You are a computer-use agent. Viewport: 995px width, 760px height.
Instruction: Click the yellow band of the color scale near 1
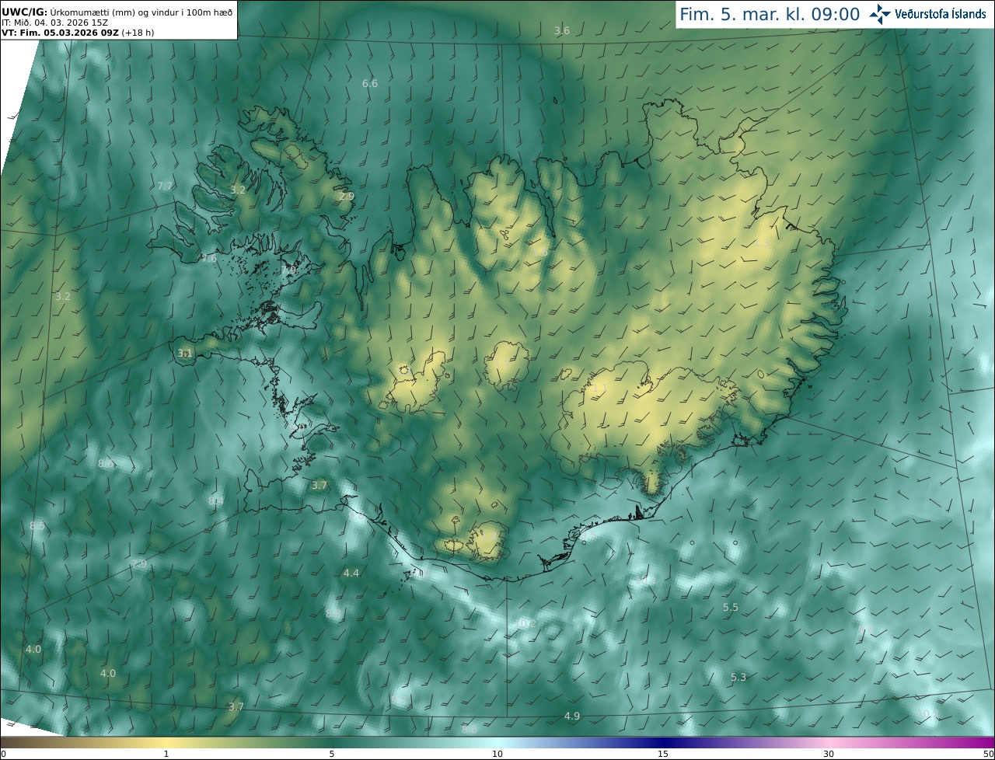166,743
